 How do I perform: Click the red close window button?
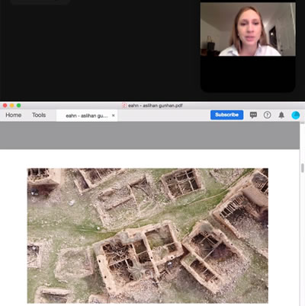(x=5, y=105)
